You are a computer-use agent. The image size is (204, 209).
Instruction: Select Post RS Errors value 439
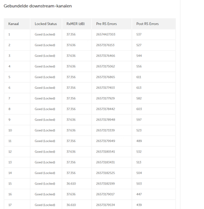(139, 205)
